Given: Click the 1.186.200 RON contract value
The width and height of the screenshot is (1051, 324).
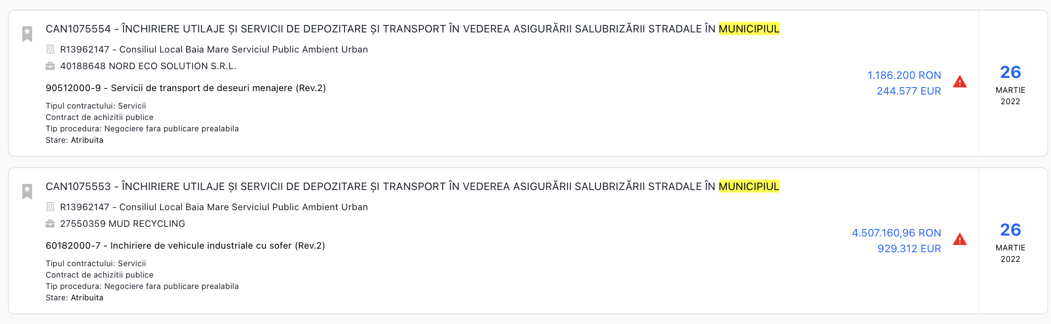Looking at the screenshot, I should click(904, 75).
